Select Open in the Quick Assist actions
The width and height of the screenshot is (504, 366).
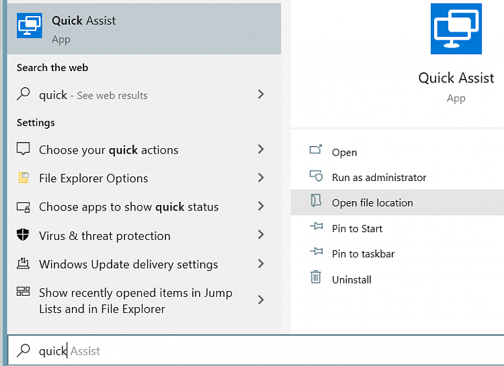click(x=397, y=152)
